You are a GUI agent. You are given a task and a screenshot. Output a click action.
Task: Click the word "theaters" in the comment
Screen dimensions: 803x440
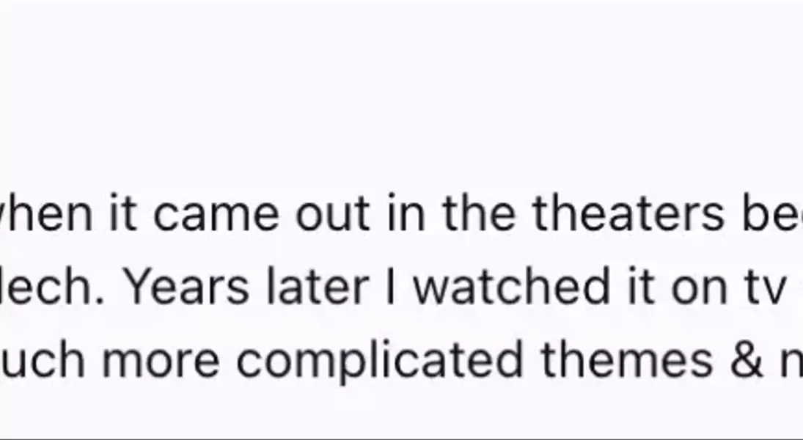click(x=628, y=213)
